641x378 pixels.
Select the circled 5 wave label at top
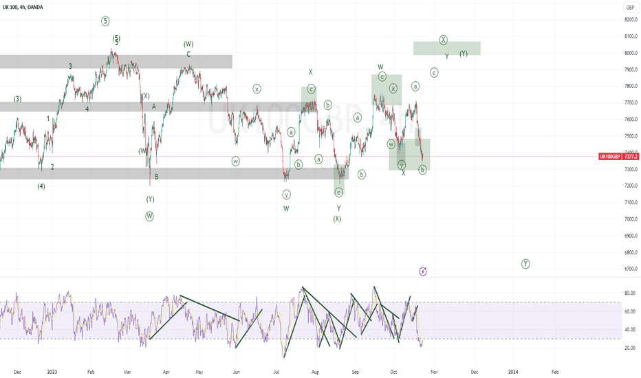(105, 21)
